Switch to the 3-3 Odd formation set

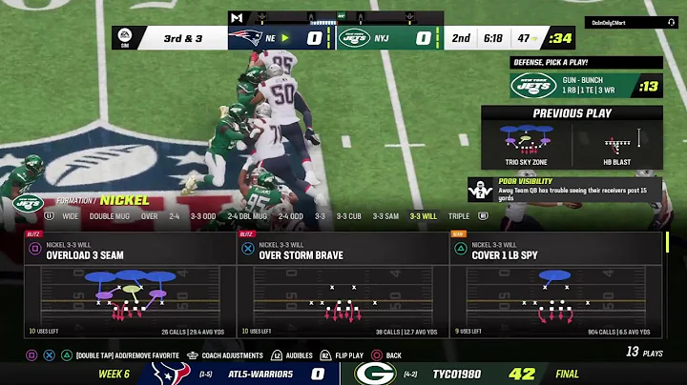(x=203, y=216)
